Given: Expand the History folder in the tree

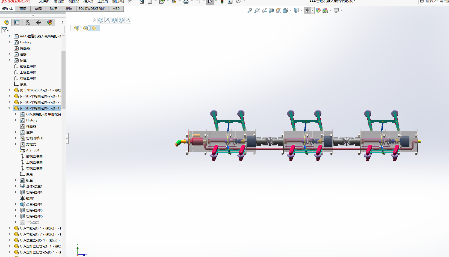Looking at the screenshot, I should (9, 42).
